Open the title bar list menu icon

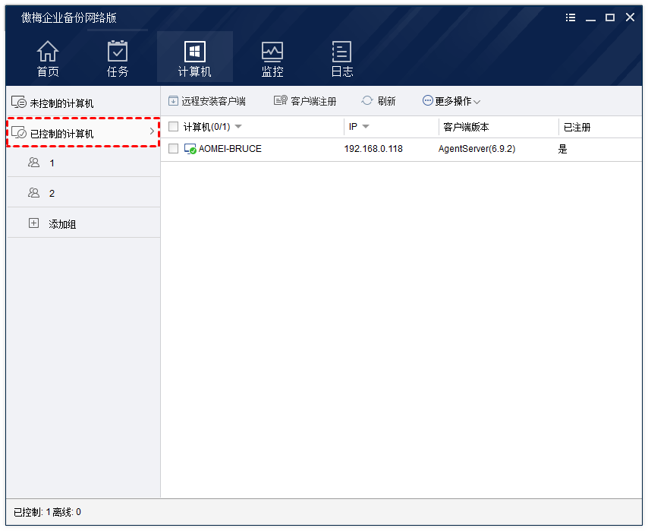tap(571, 17)
